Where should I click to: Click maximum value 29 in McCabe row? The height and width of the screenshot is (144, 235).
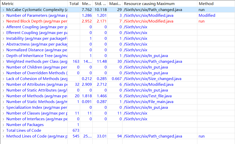(x=119, y=10)
